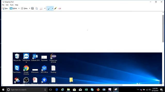Open Excel from the taskbar
165x92 pixels.
point(86,90)
